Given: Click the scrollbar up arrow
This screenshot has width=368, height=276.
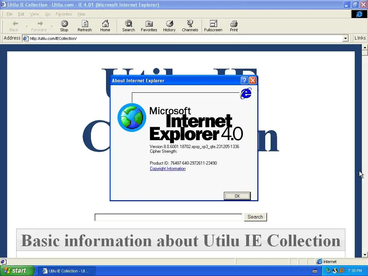Looking at the screenshot, I should 365,47.
